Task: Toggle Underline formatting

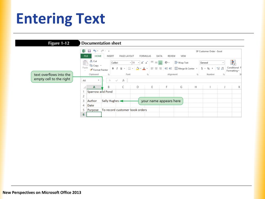Action: 121,68
